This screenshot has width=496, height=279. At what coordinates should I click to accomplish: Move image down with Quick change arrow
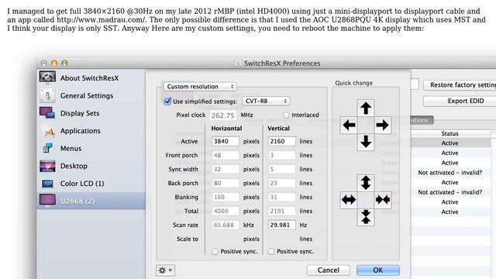366,142
